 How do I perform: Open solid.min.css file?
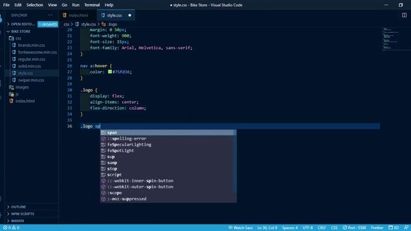pos(30,66)
